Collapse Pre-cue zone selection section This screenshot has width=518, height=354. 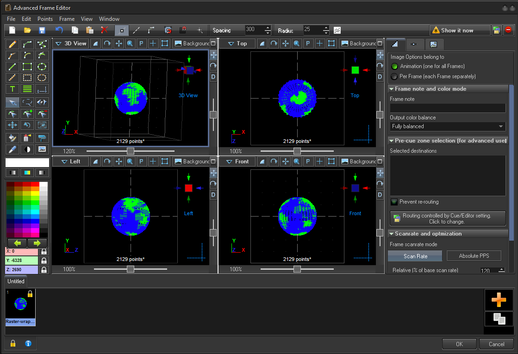tap(392, 141)
